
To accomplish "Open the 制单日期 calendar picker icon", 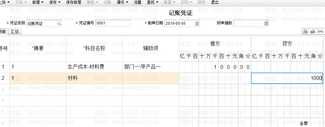I will point(197,23).
